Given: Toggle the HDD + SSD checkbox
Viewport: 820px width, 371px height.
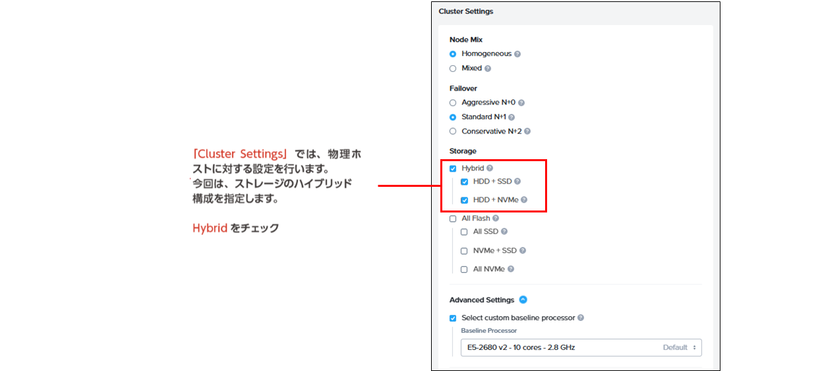Looking at the screenshot, I should click(465, 182).
